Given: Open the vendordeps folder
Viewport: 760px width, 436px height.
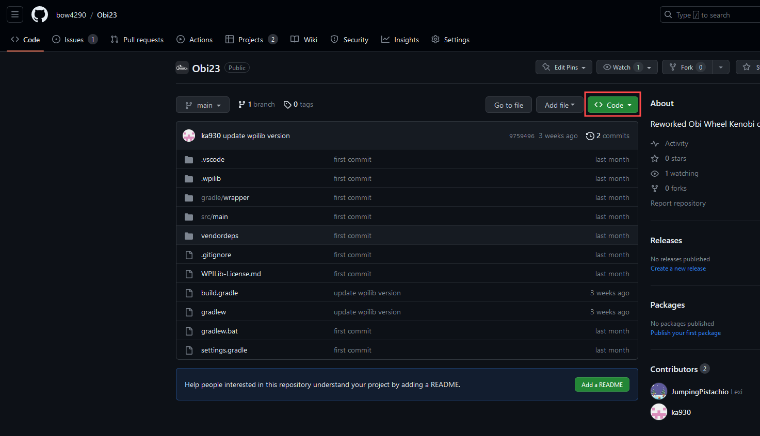Looking at the screenshot, I should [x=220, y=236].
